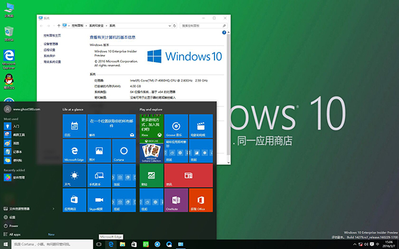Open the Microsoft Edge start menu tile

(x=74, y=151)
